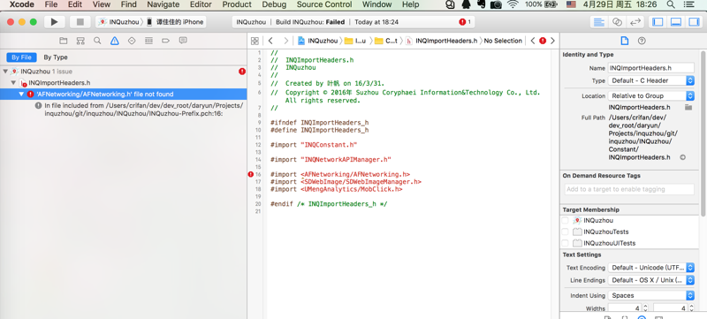
Task: Choose the iPhone run destination
Action: coord(175,21)
